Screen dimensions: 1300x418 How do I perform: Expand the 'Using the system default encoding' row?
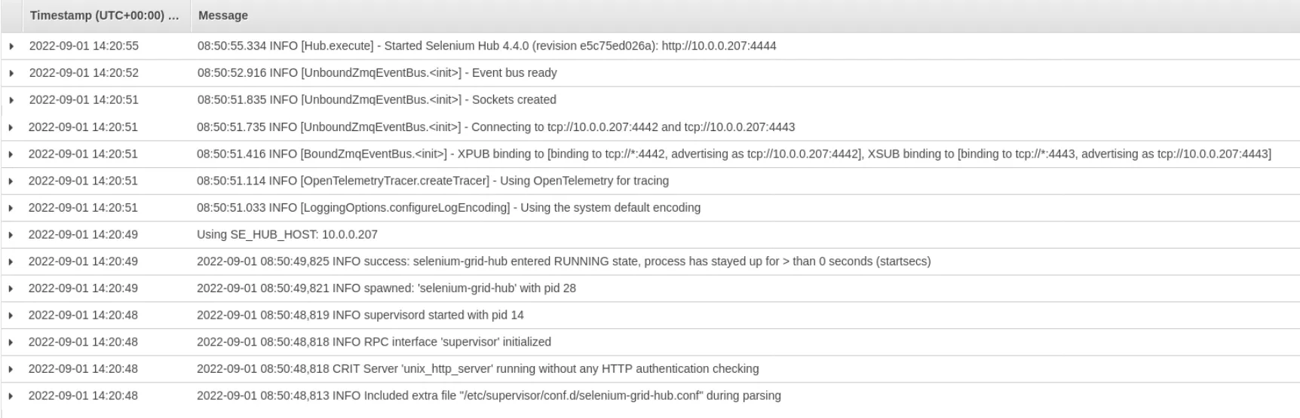click(11, 208)
